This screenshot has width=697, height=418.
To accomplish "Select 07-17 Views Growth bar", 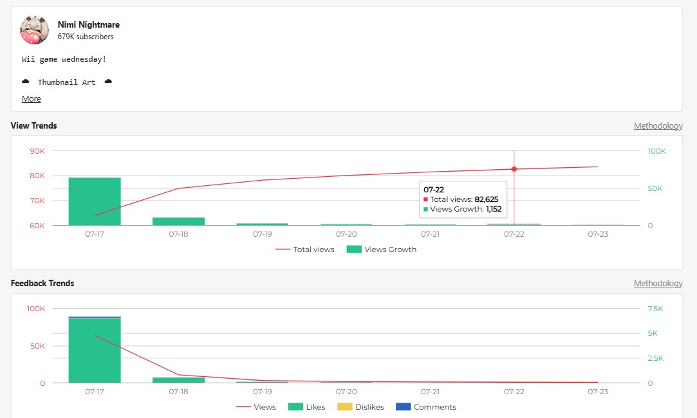I will pyautogui.click(x=95, y=201).
